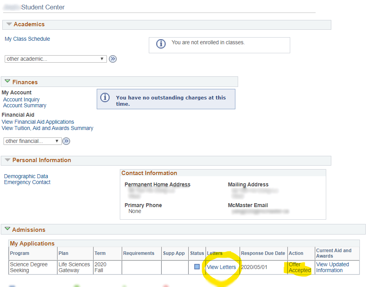The height and width of the screenshot is (287, 383).
Task: Open the other academic dropdown
Action: (56, 59)
